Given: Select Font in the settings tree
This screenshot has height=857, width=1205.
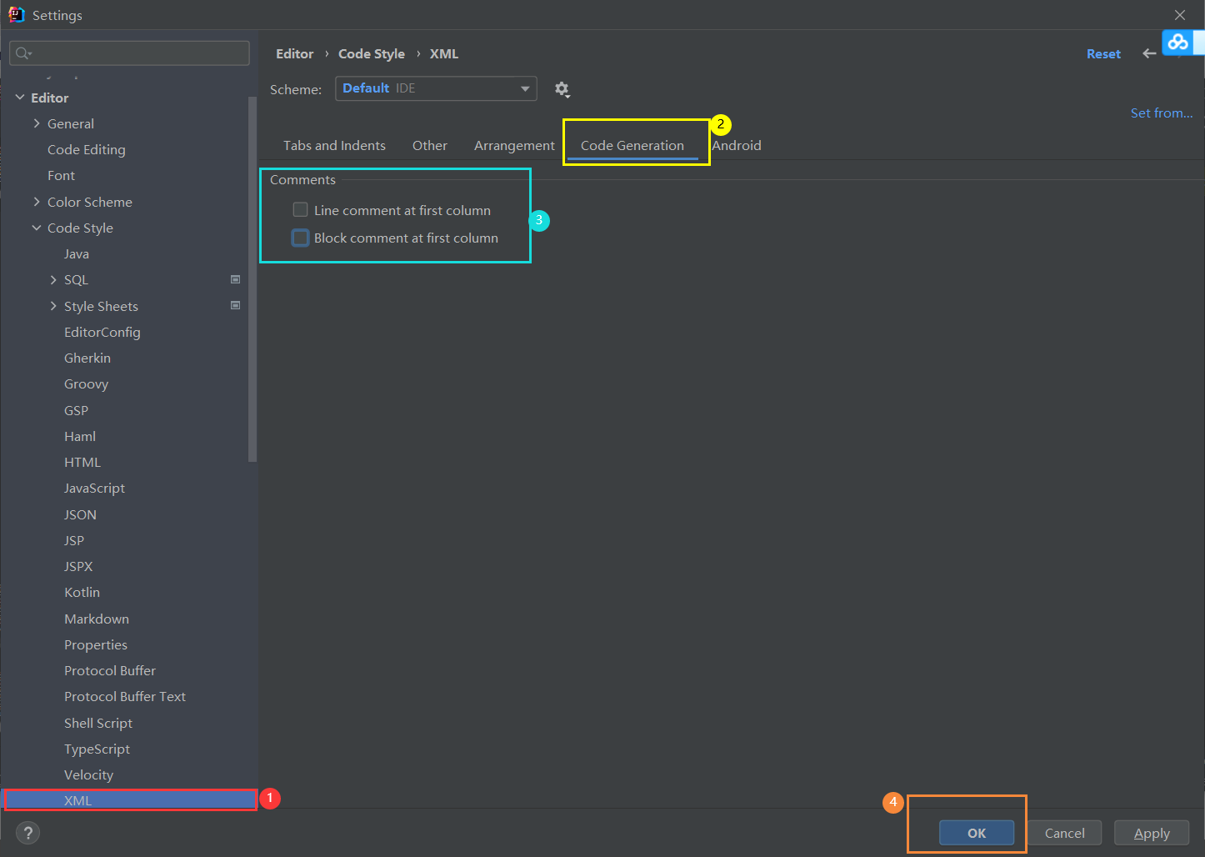Looking at the screenshot, I should [x=61, y=175].
